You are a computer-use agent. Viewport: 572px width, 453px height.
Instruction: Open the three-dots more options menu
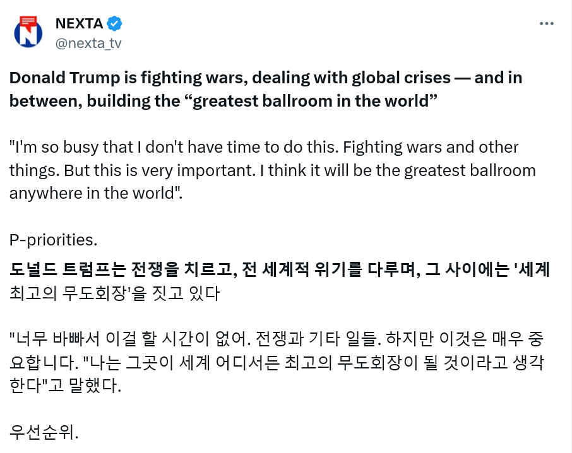[x=546, y=24]
